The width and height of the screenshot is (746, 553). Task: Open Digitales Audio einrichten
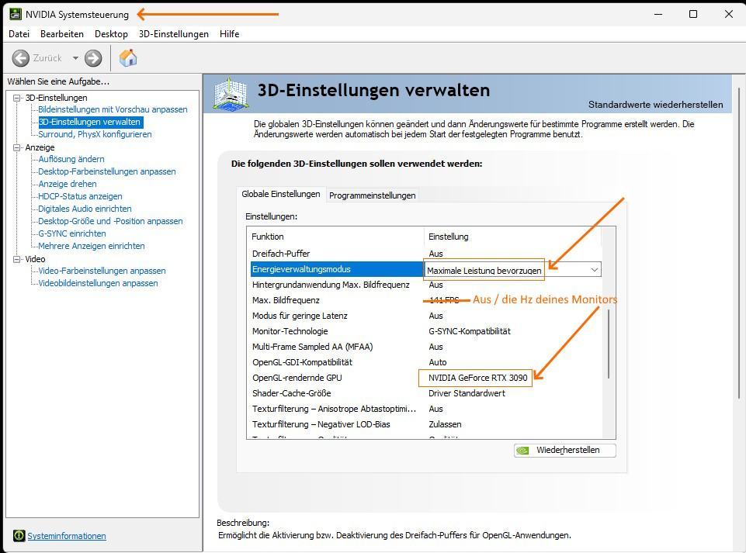85,209
